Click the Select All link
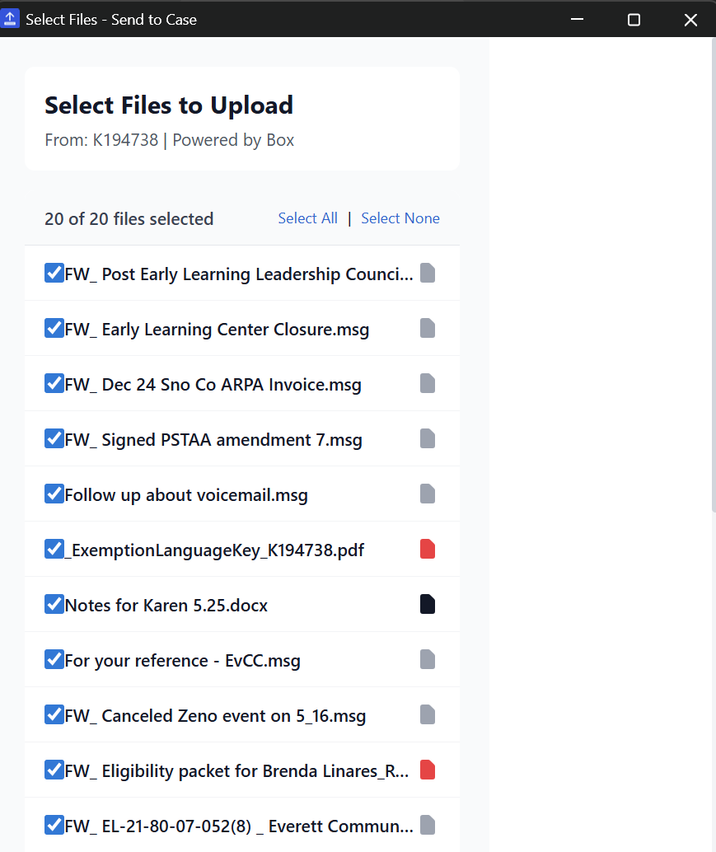 tap(307, 218)
